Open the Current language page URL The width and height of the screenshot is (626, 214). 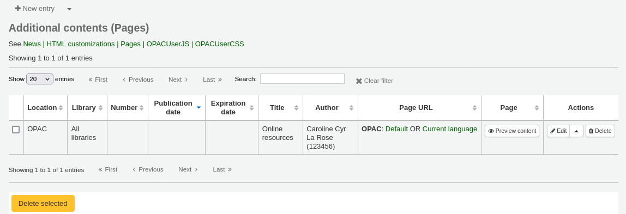(449, 129)
